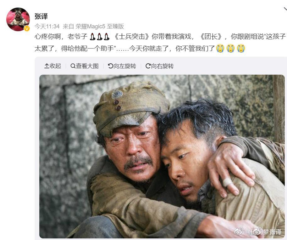Open 查看大图 to view full image

point(85,66)
